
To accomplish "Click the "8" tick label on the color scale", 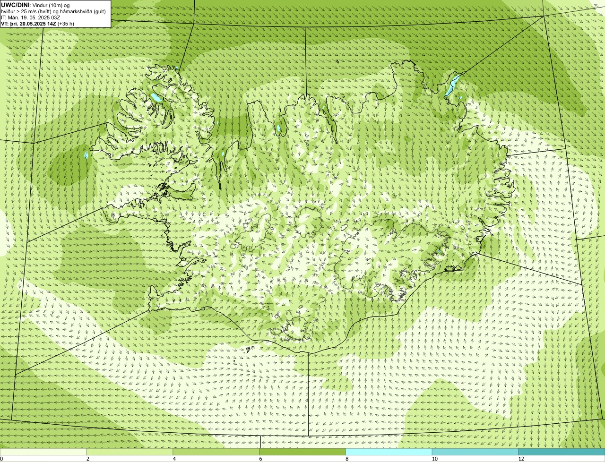I will coord(347,459).
